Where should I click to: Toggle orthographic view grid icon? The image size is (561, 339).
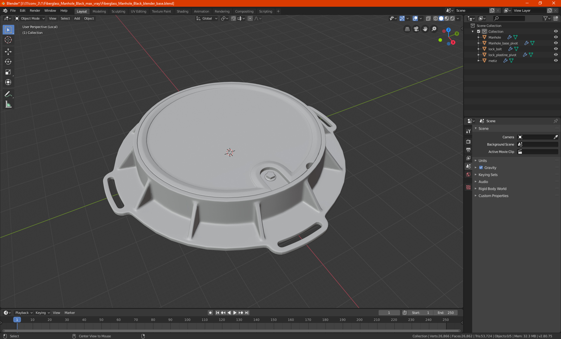[x=407, y=29]
